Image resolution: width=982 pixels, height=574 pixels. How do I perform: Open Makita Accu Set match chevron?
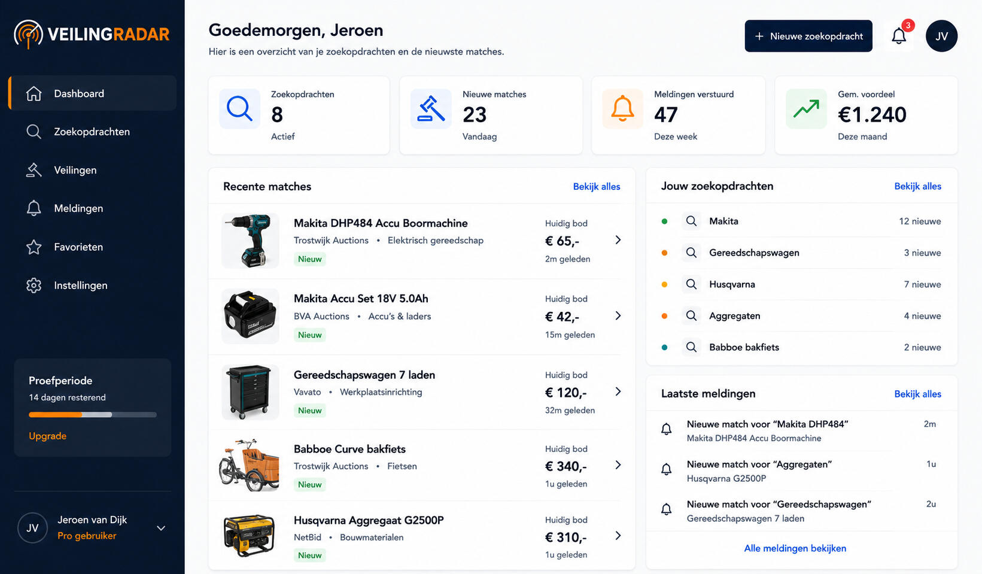[x=618, y=315]
